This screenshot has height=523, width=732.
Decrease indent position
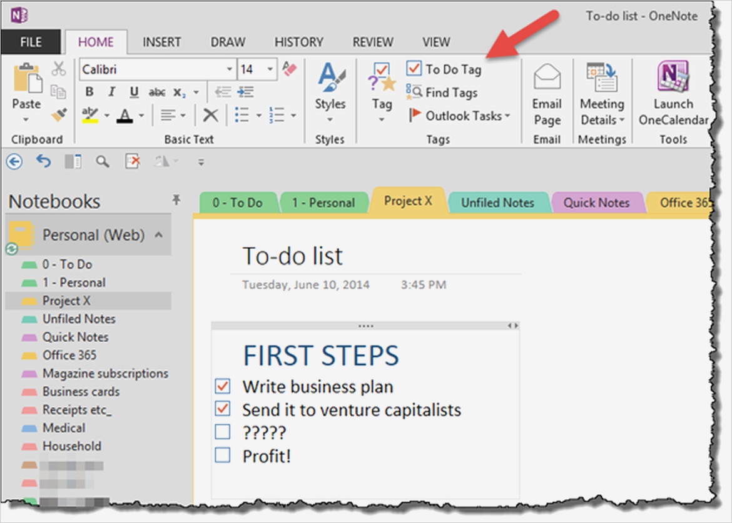223,92
